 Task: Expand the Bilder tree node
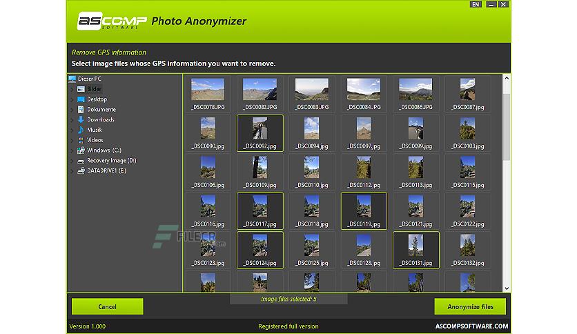[x=72, y=89]
